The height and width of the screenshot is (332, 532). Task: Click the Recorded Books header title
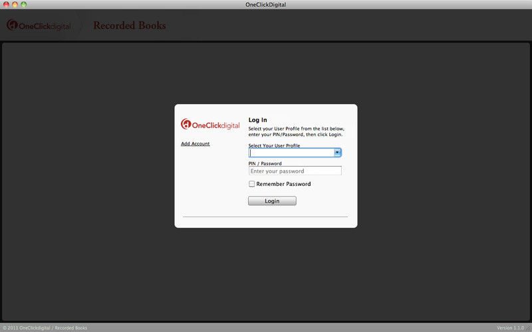129,26
